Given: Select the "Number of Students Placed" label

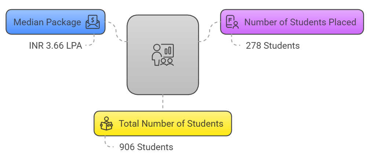Looking at the screenshot, I should coord(300,22).
